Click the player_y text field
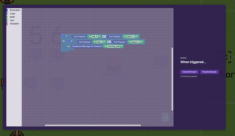The image size is (235, 136). pyautogui.click(x=136, y=42)
